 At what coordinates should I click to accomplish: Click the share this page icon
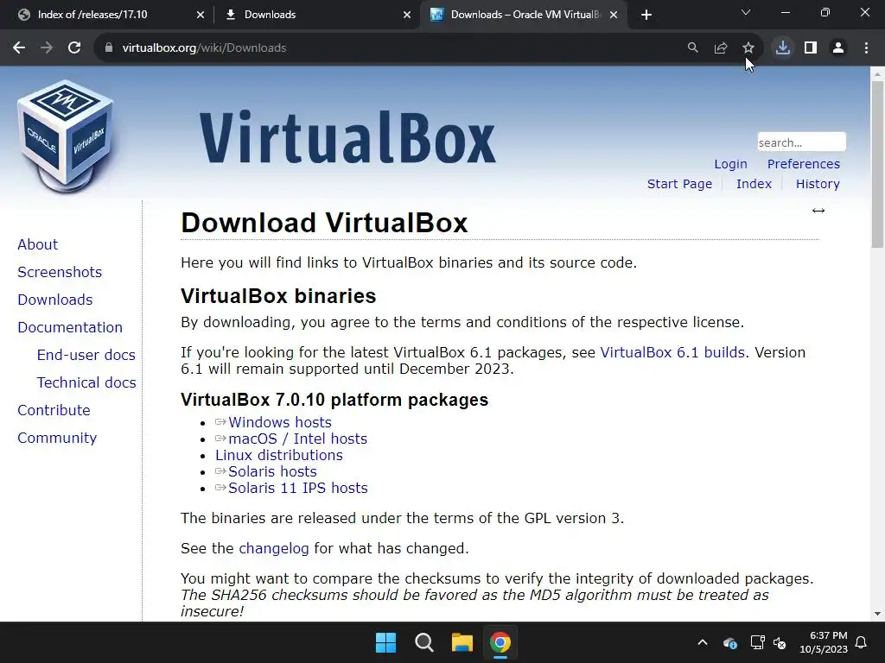pos(721,48)
